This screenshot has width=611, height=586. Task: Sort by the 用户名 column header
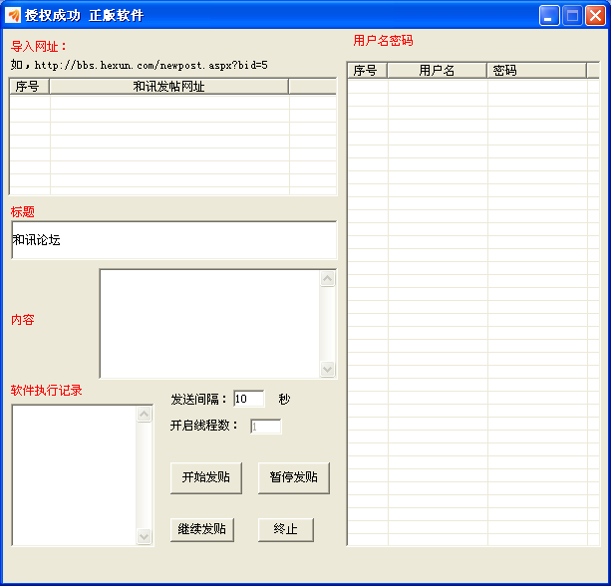[x=437, y=71]
